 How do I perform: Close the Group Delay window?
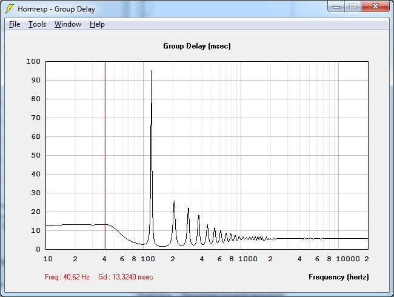375,7
